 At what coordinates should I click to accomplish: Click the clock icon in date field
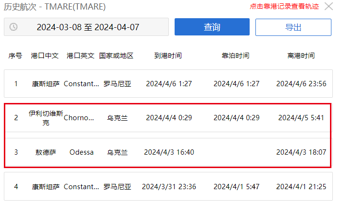(x=13, y=27)
